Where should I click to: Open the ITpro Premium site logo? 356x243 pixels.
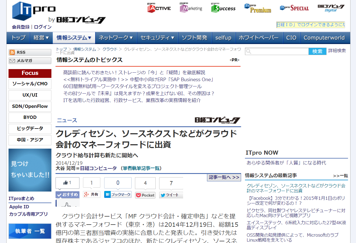click(258, 8)
